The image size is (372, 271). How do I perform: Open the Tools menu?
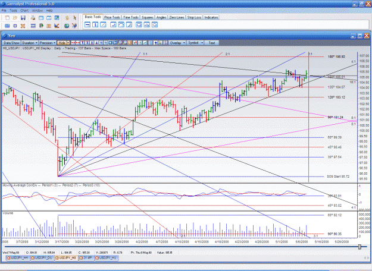coord(13,11)
